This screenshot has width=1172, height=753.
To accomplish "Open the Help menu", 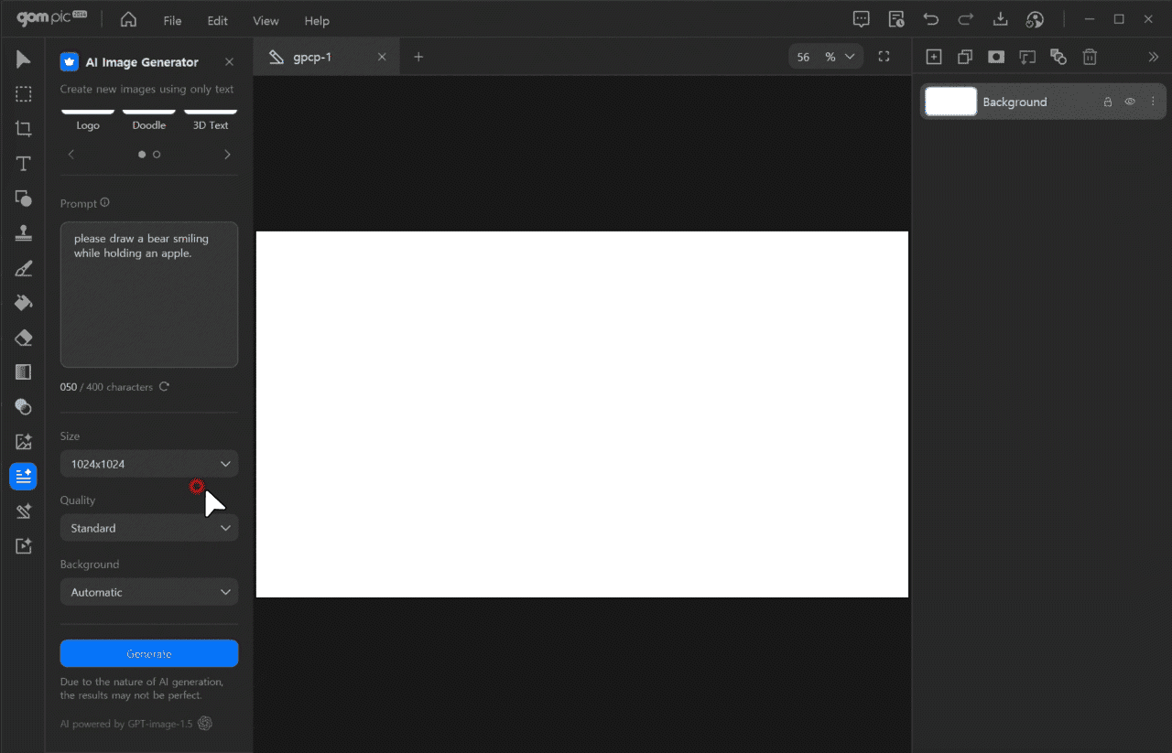I will click(x=317, y=20).
